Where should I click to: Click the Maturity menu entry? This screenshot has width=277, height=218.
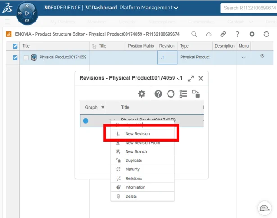coord(132,169)
